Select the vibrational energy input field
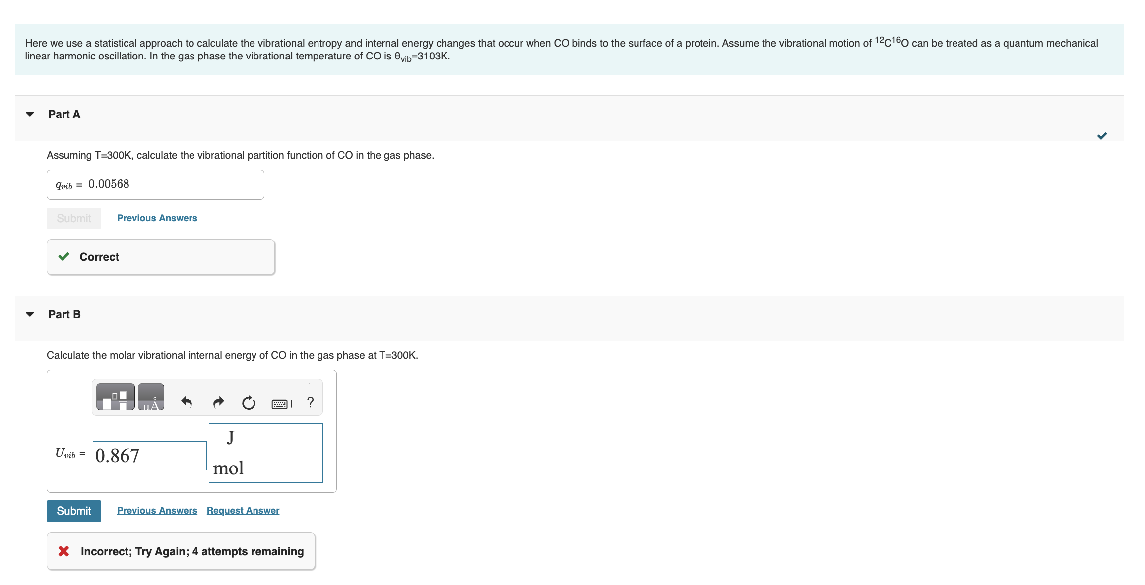This screenshot has height=585, width=1145. point(146,454)
